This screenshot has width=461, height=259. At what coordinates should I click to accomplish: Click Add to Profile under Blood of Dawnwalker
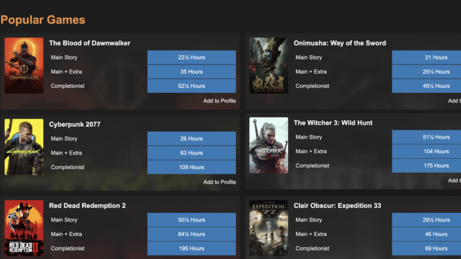coord(220,101)
